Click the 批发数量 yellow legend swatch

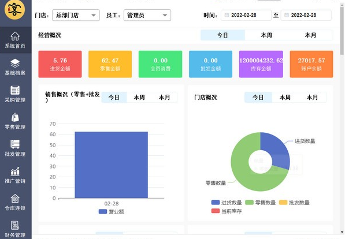(283, 203)
